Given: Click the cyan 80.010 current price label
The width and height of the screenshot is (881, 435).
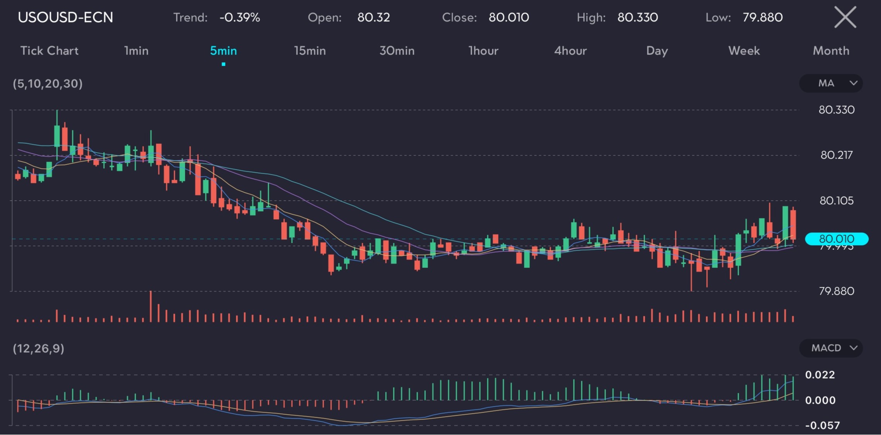Looking at the screenshot, I should (837, 239).
